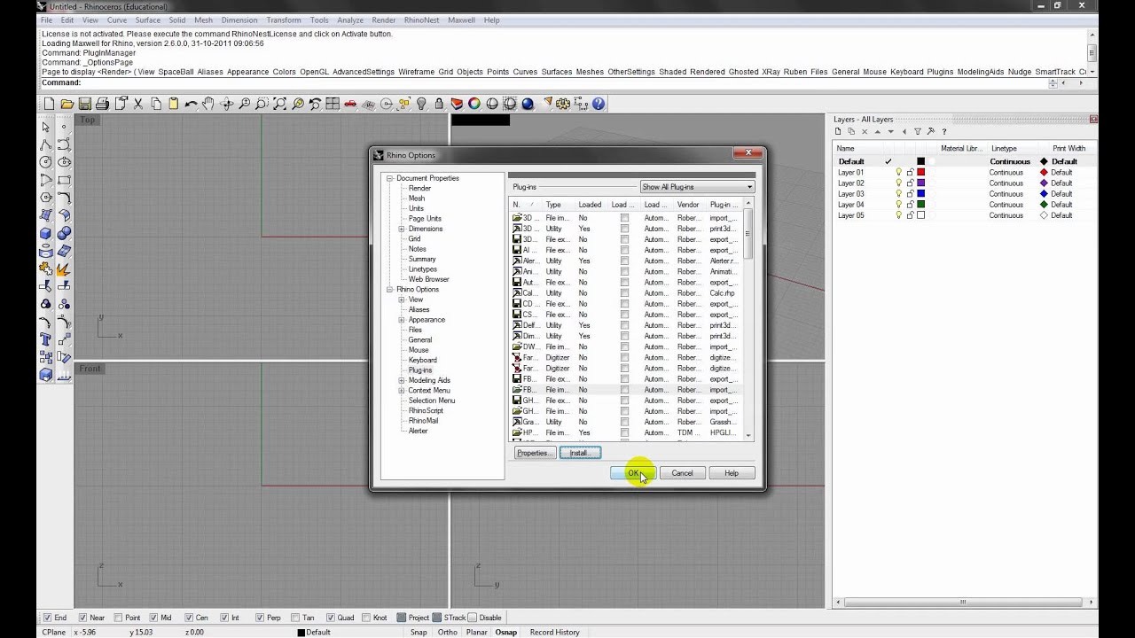Select the Explode tool in the sidebar
Screen dimensions: 1135x638
click(x=64, y=268)
